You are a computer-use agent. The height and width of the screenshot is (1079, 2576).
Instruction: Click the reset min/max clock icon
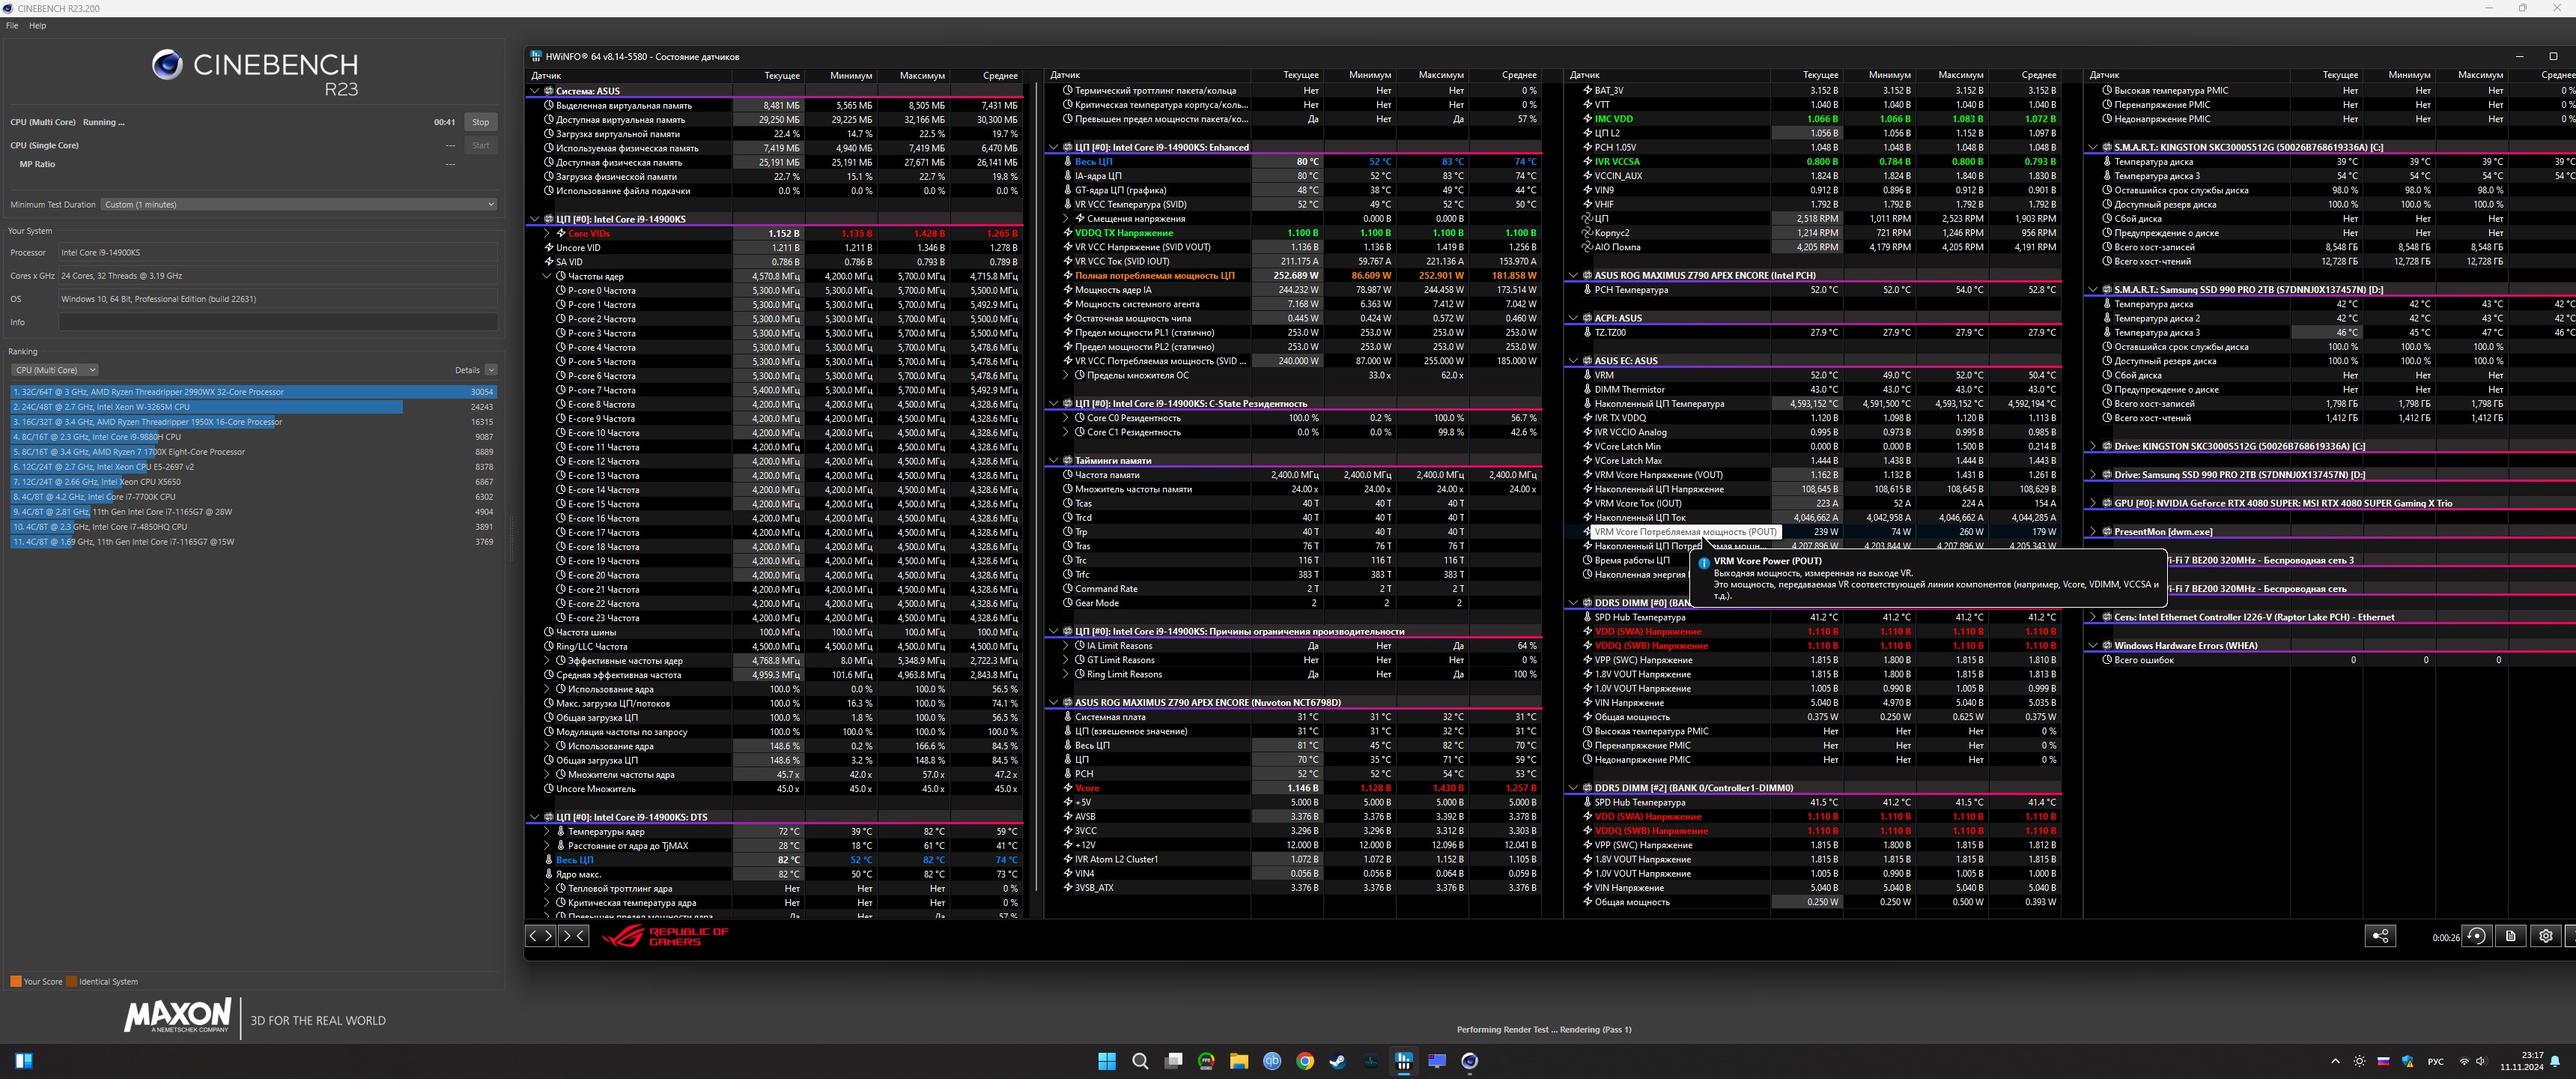(2476, 937)
